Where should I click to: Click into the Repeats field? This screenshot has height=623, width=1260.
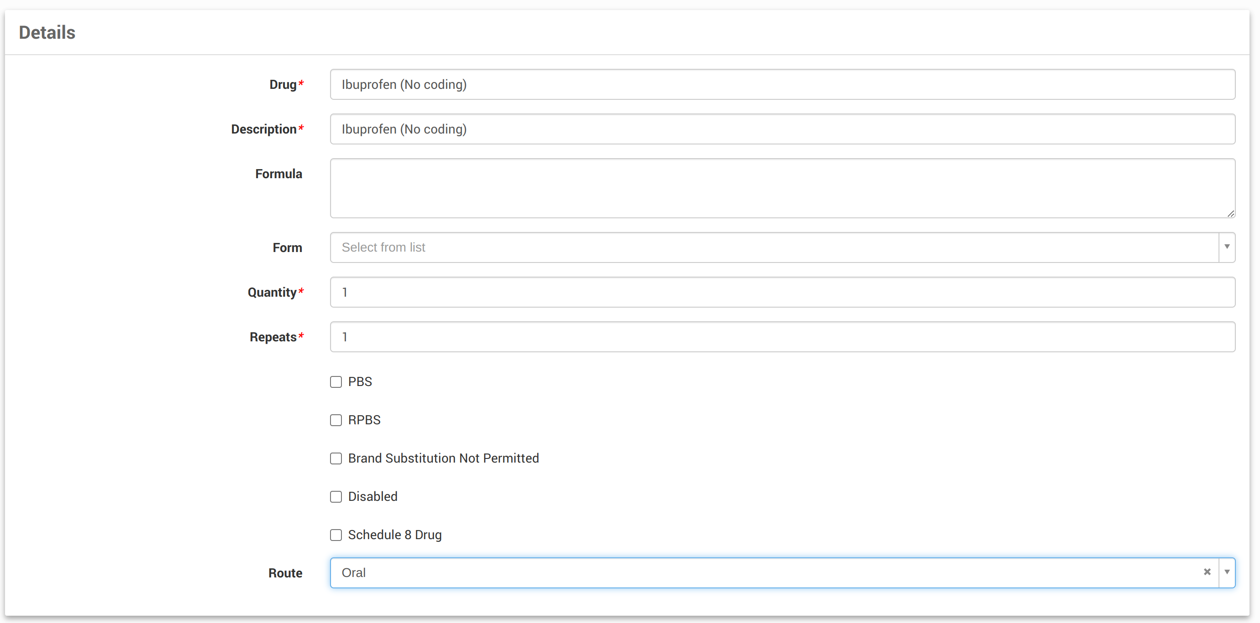782,337
